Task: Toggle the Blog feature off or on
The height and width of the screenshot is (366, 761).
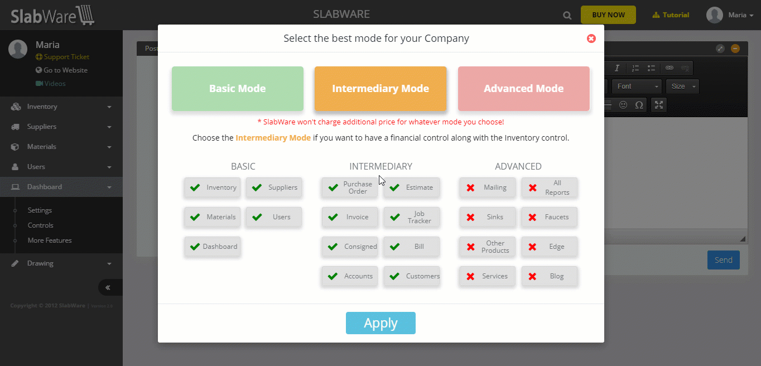Action: pyautogui.click(x=550, y=276)
